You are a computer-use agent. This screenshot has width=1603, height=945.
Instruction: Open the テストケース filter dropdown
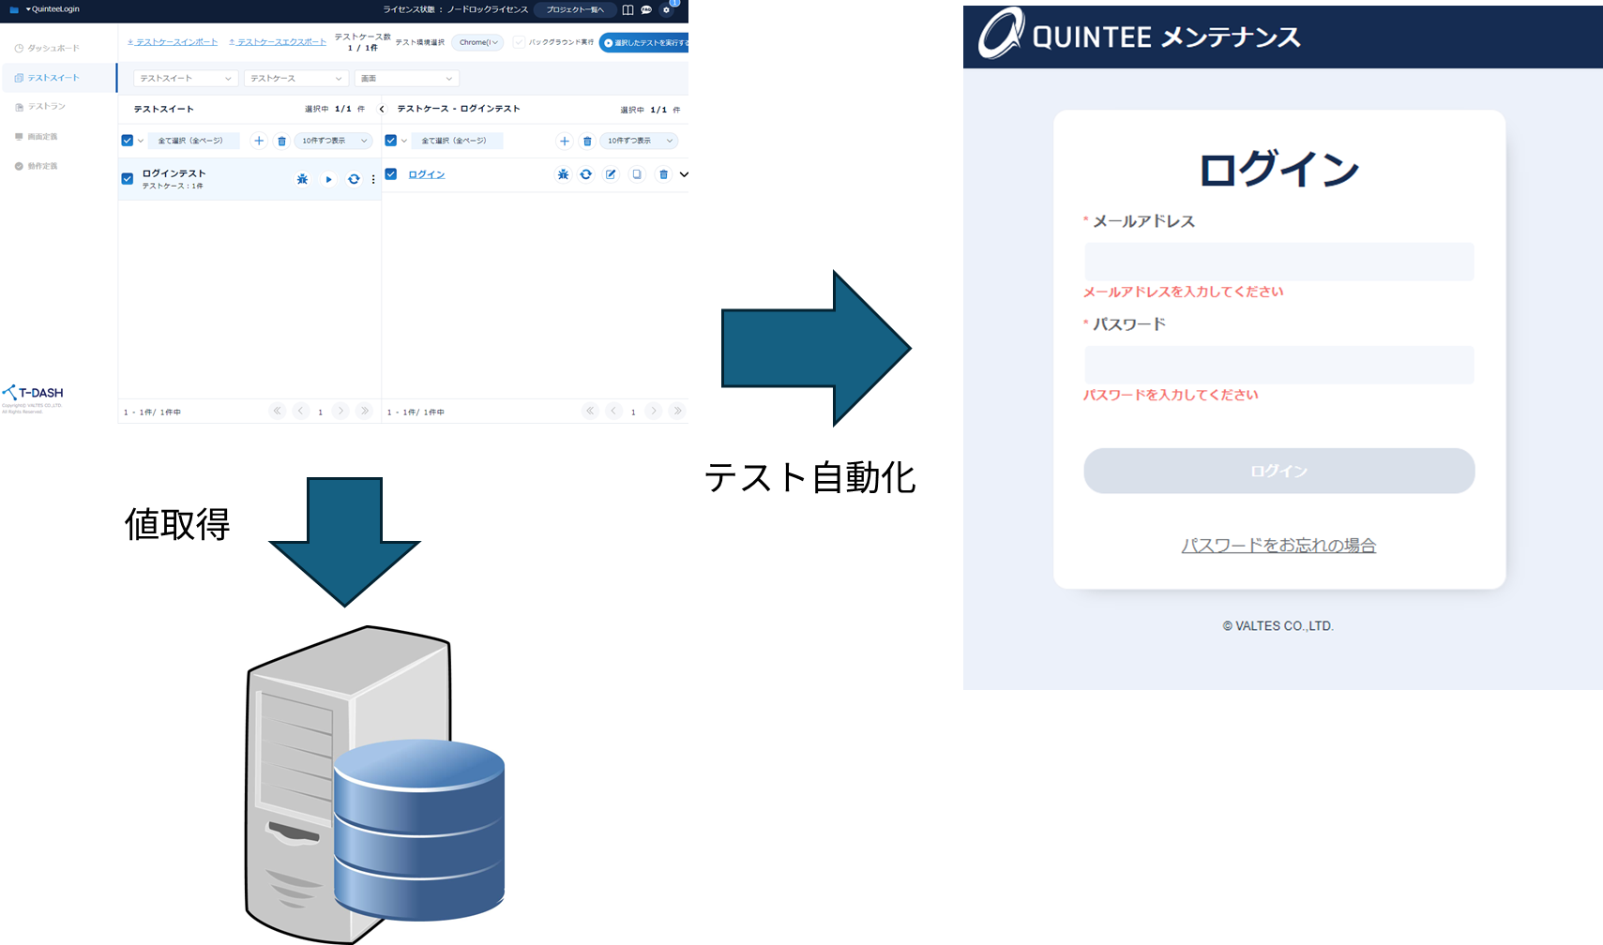tap(295, 79)
